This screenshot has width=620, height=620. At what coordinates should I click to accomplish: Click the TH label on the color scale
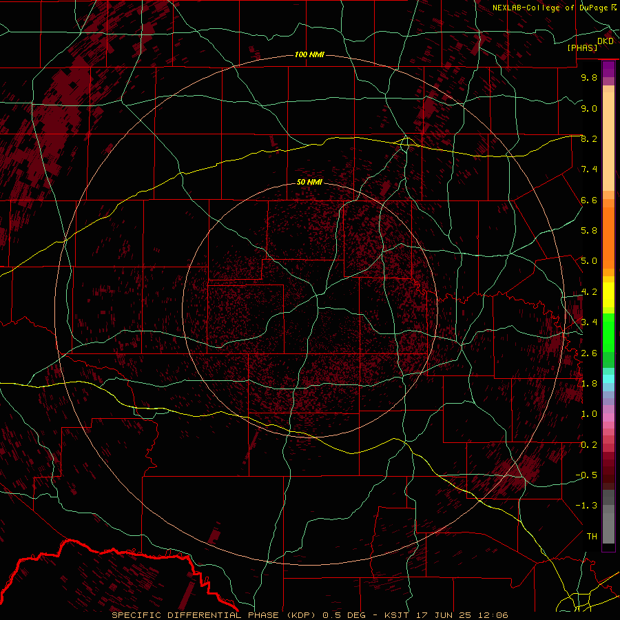click(x=592, y=537)
